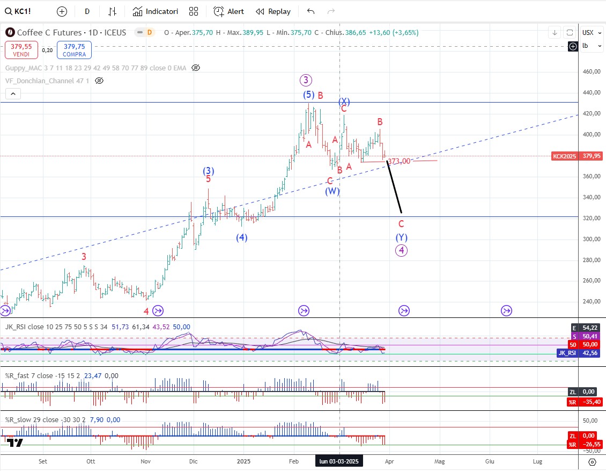Open the D timeframe interval selector
This screenshot has height=471, width=606.
87,11
